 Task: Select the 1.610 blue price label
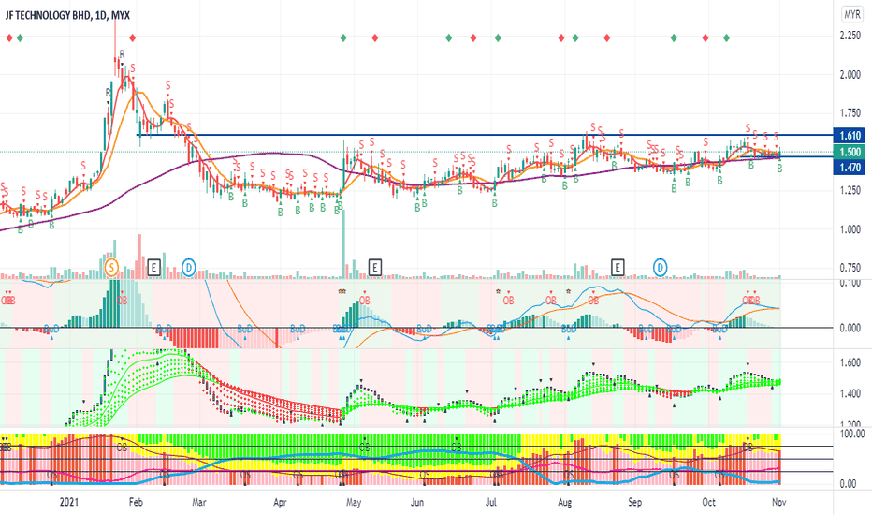click(x=850, y=135)
